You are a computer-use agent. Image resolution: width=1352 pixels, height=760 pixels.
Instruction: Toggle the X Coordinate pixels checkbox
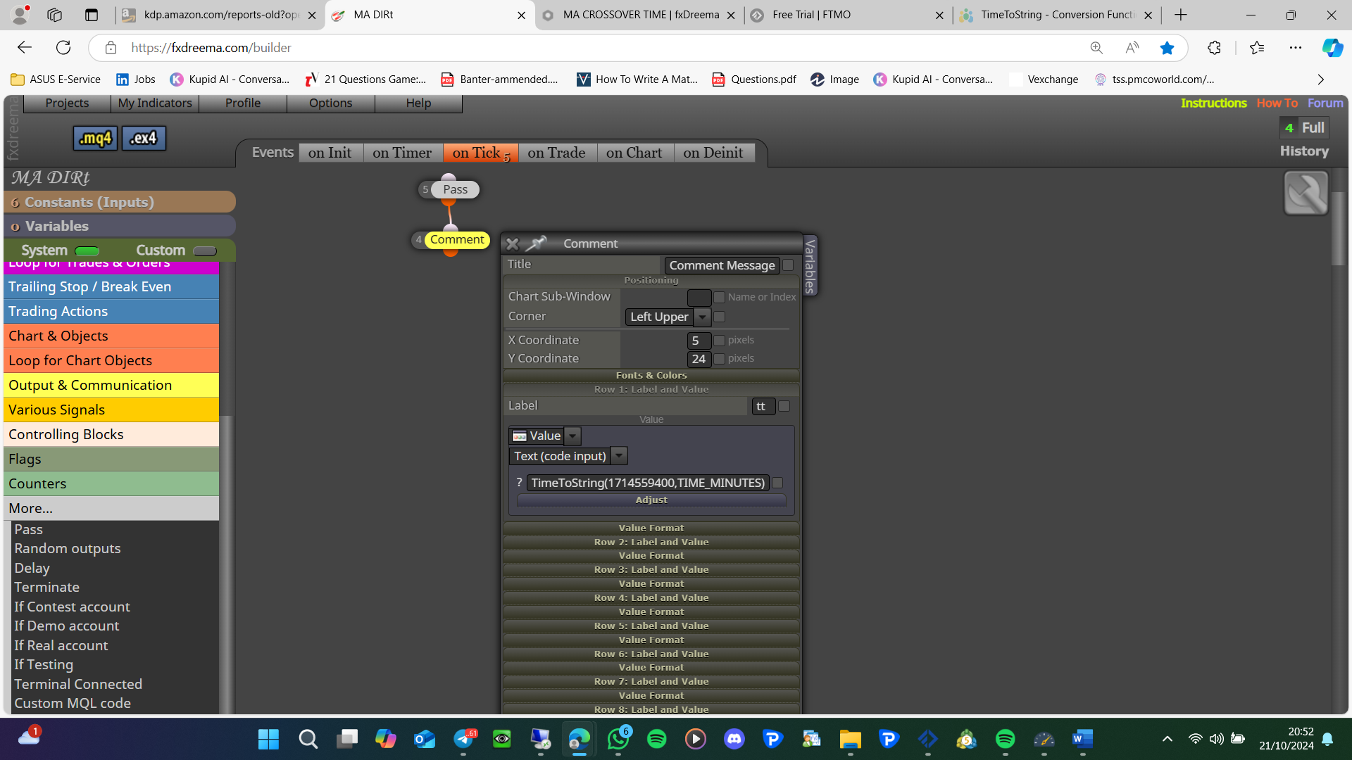click(719, 341)
